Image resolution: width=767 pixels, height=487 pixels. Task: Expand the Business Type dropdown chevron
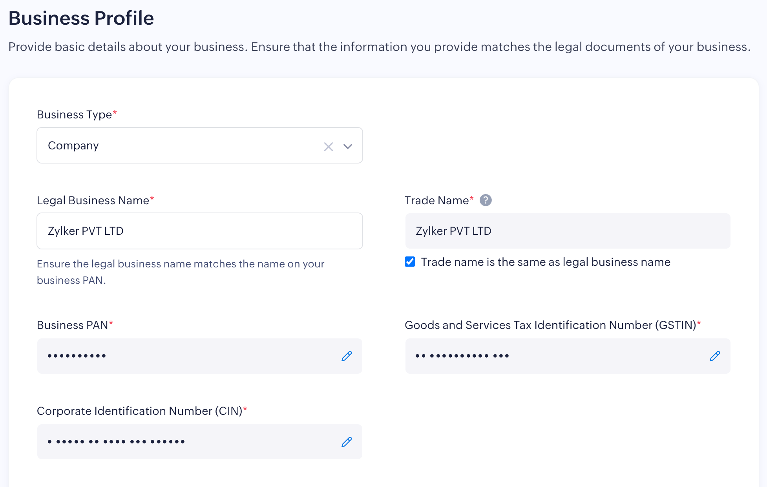pyautogui.click(x=348, y=146)
